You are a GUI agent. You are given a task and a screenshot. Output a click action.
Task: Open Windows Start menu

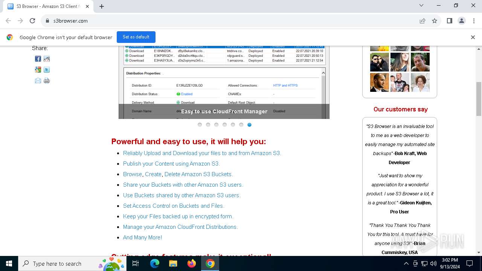coord(9,263)
